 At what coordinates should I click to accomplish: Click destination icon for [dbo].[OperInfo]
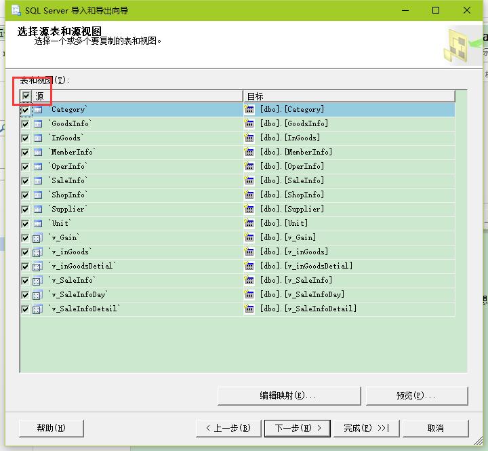coord(249,166)
